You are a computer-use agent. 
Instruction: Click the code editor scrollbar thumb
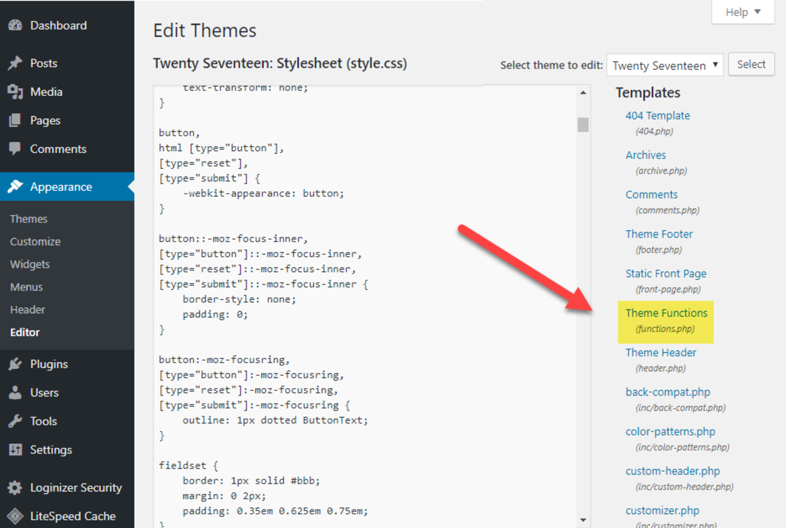pyautogui.click(x=583, y=124)
